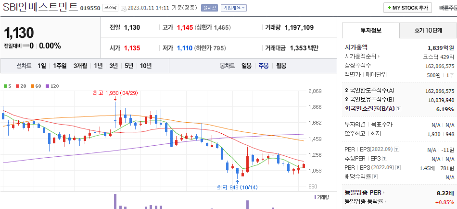Switch to the 투자정보 tab
The height and width of the screenshot is (209, 457).
pyautogui.click(x=371, y=31)
